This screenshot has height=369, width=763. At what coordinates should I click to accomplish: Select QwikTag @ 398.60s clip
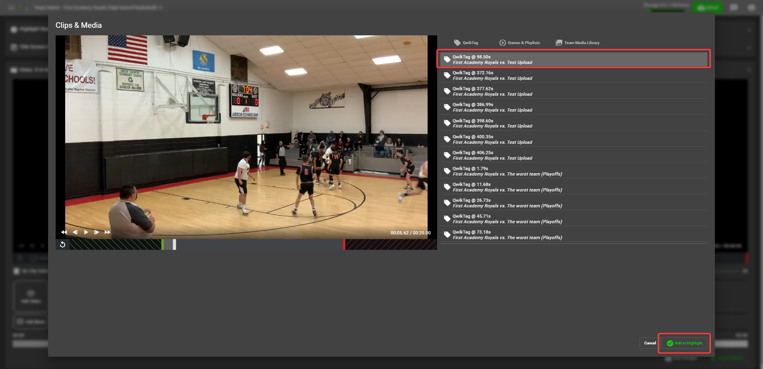pos(574,123)
